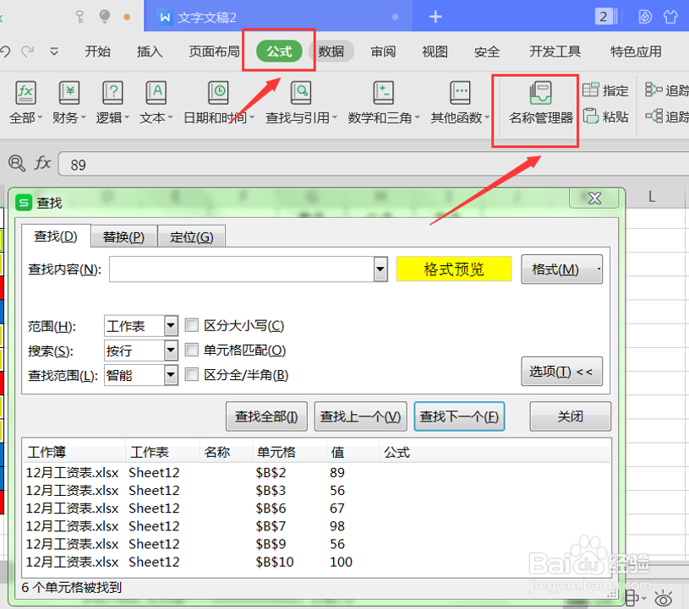
Task: Click the formula bar showing 89
Action: (x=374, y=164)
